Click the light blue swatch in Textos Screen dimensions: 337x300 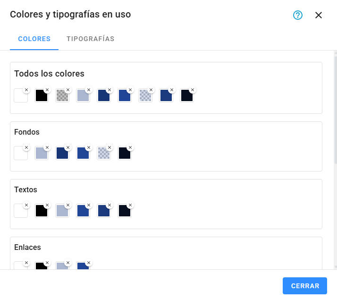(62, 211)
